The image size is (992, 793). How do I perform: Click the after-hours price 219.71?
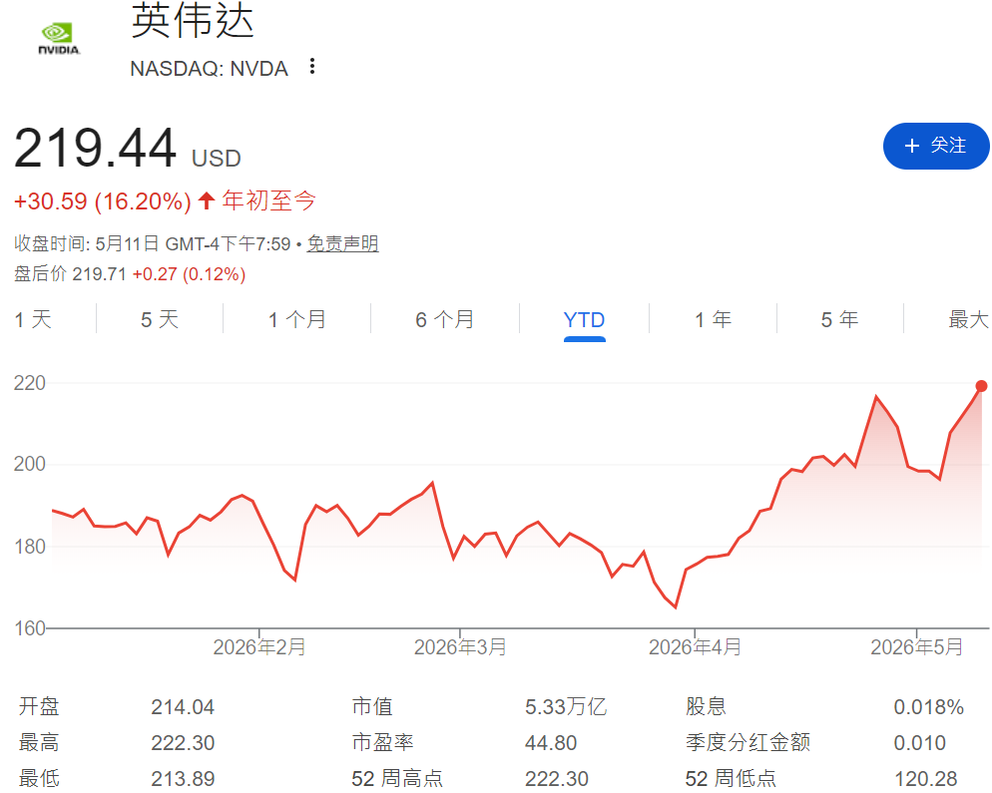pos(100,274)
